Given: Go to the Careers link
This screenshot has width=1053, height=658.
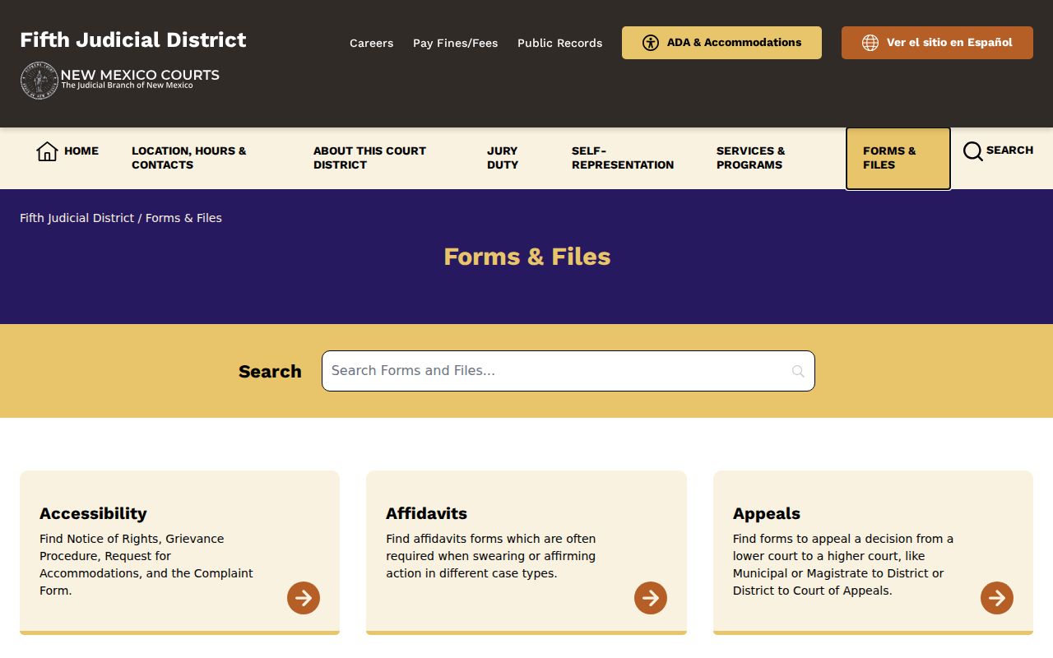Looking at the screenshot, I should pos(371,43).
